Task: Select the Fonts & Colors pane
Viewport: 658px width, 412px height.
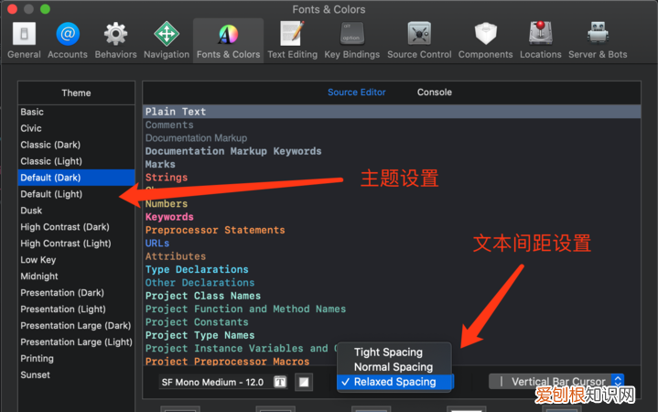Action: 228,40
